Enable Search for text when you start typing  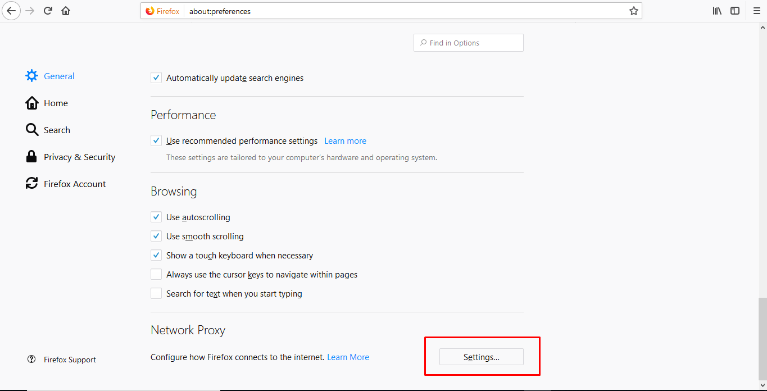(x=156, y=294)
